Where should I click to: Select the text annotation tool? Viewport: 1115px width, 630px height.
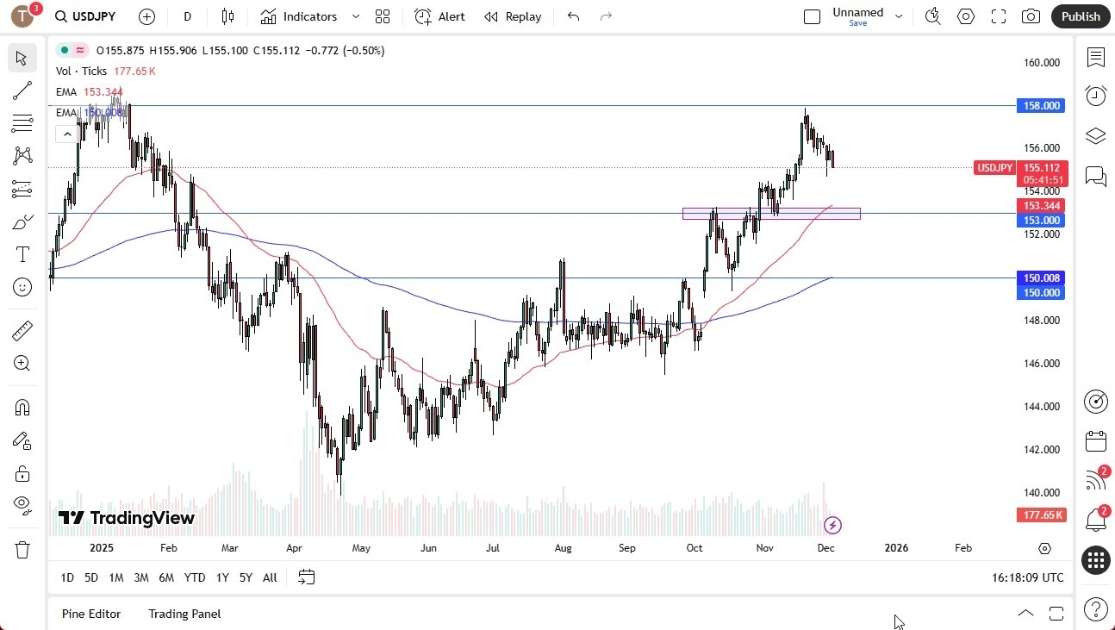tap(22, 253)
